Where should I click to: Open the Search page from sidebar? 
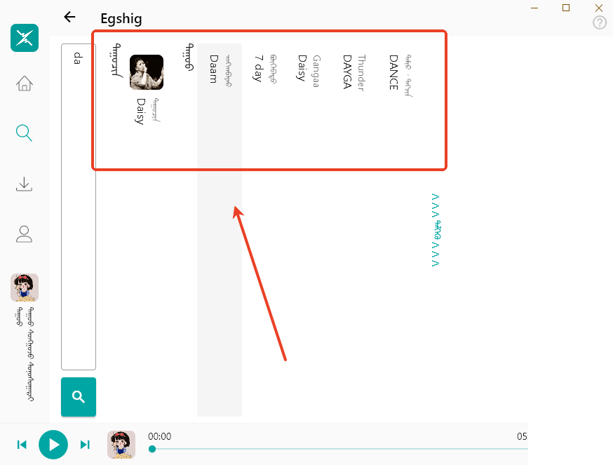point(24,133)
